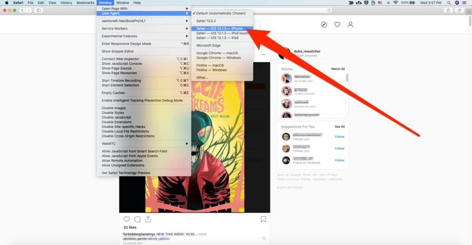Open dubs_rewatcher profile link
Viewport: 472px width, 245px height.
307,51
